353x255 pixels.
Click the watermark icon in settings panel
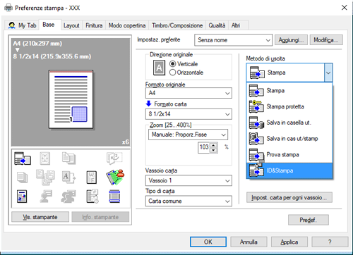pos(92,178)
